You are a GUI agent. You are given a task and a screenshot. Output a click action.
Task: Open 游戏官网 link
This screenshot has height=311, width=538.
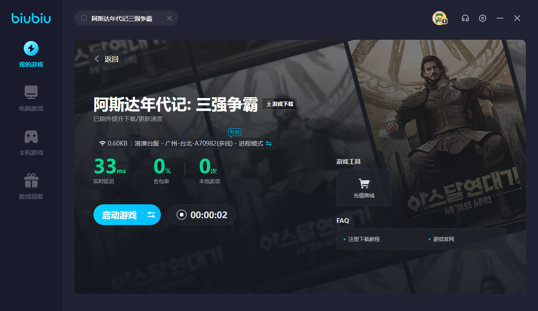tap(443, 239)
